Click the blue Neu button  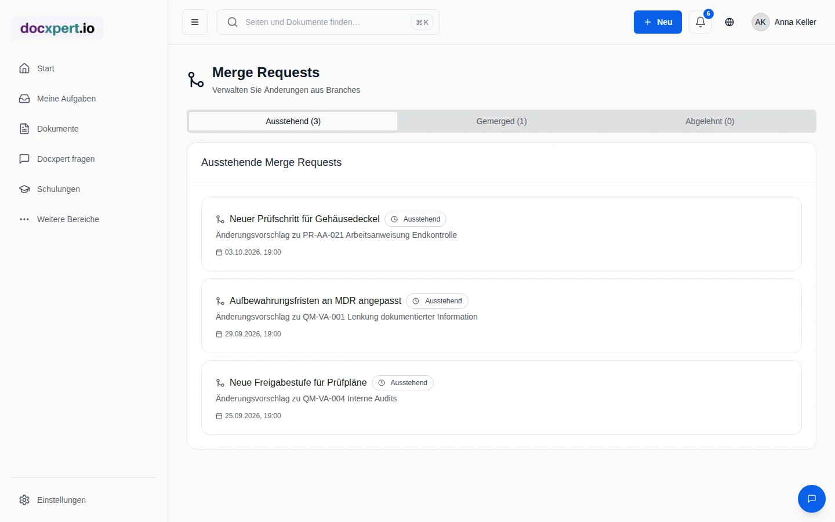[x=658, y=22]
